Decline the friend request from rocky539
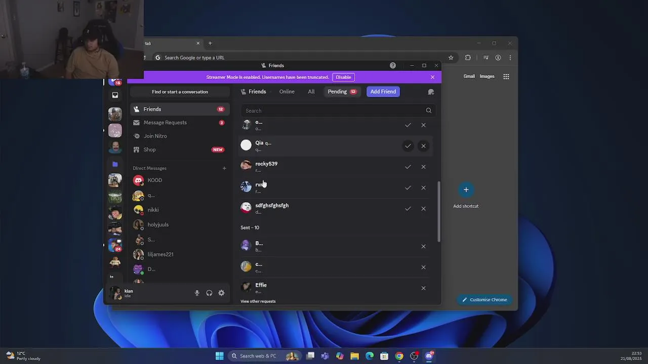This screenshot has height=364, width=648. point(424,167)
